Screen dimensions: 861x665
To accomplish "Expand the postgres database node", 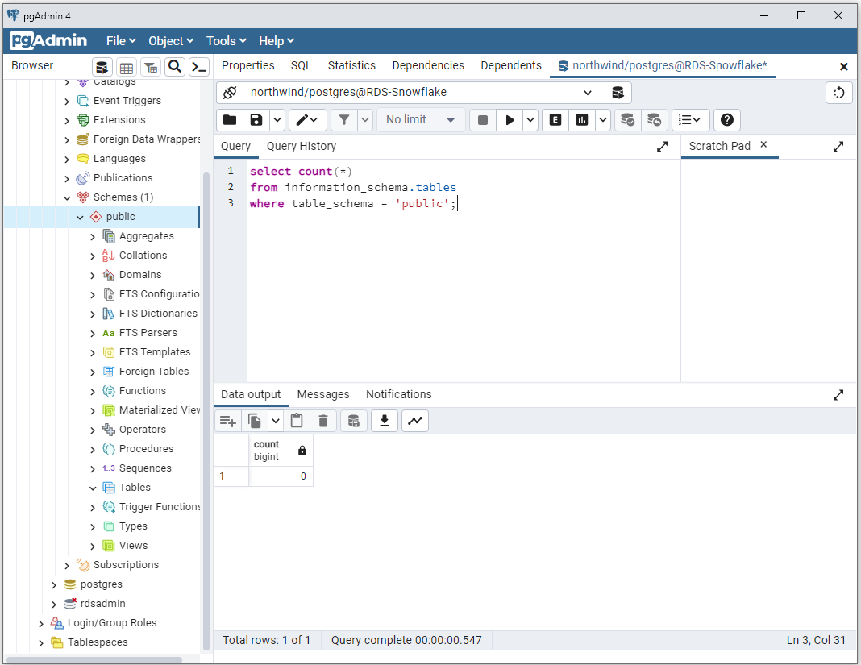I will (54, 585).
